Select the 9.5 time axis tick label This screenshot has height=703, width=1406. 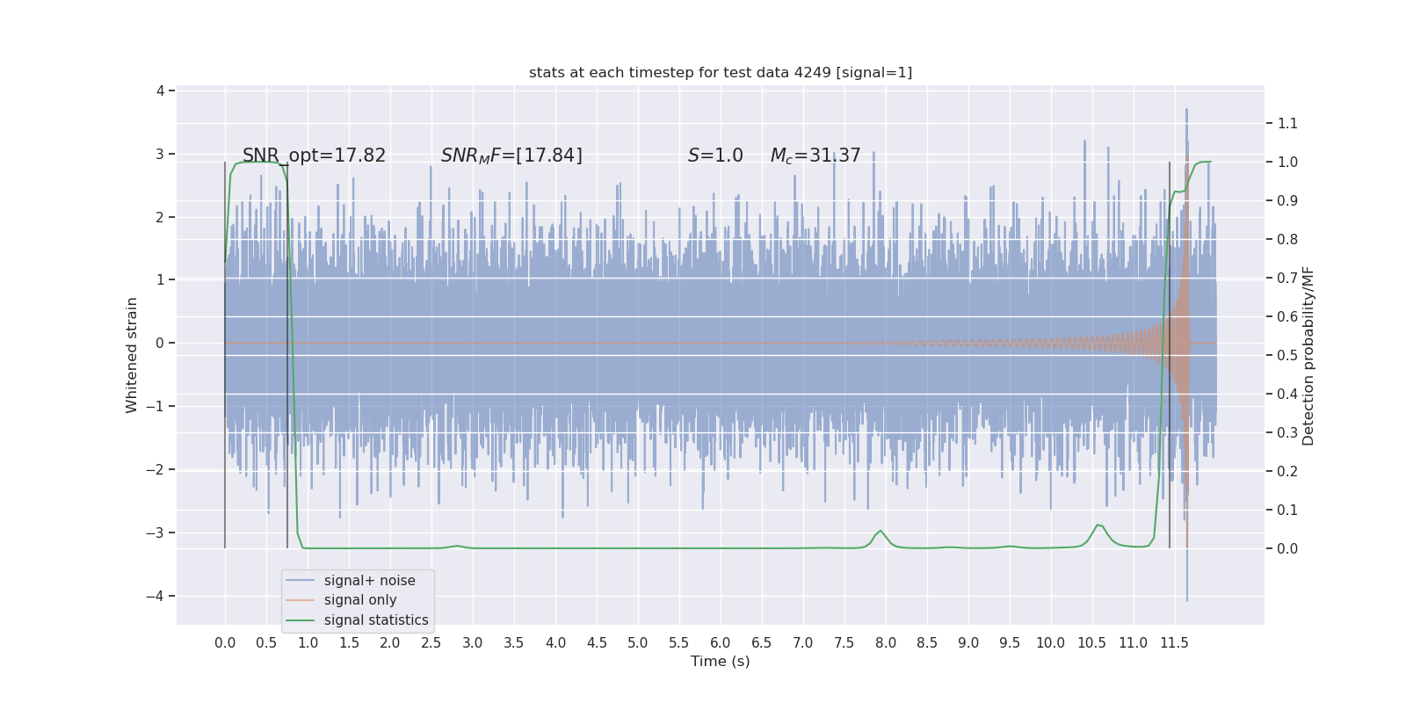point(1010,642)
